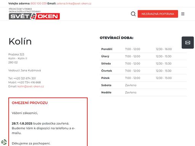
Task: Select Pondělí afternoon hours 12:30 - 16:00
Action: (x=164, y=49)
